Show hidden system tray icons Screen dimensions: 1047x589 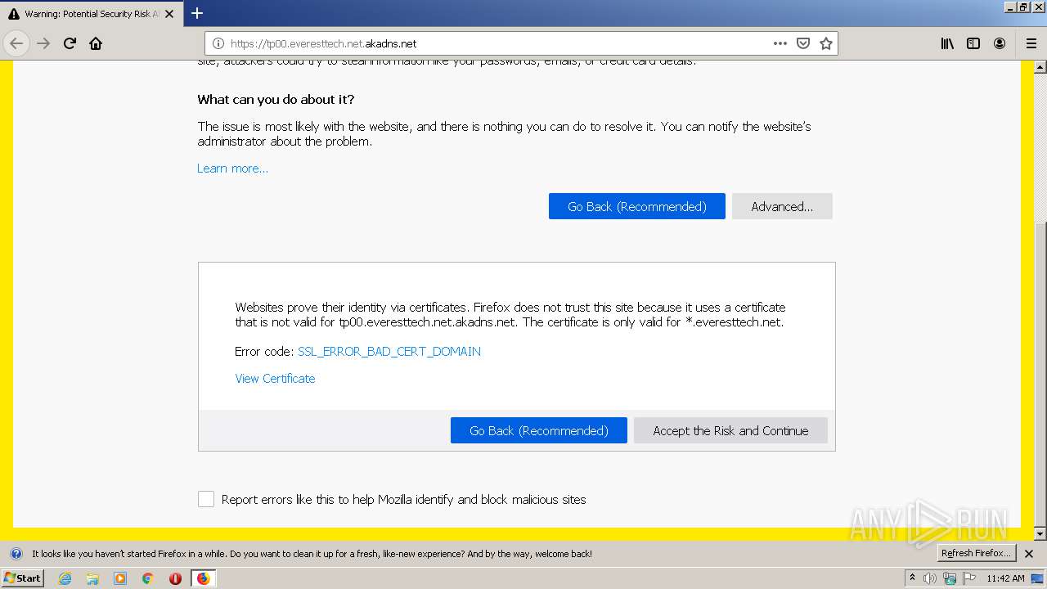click(913, 578)
